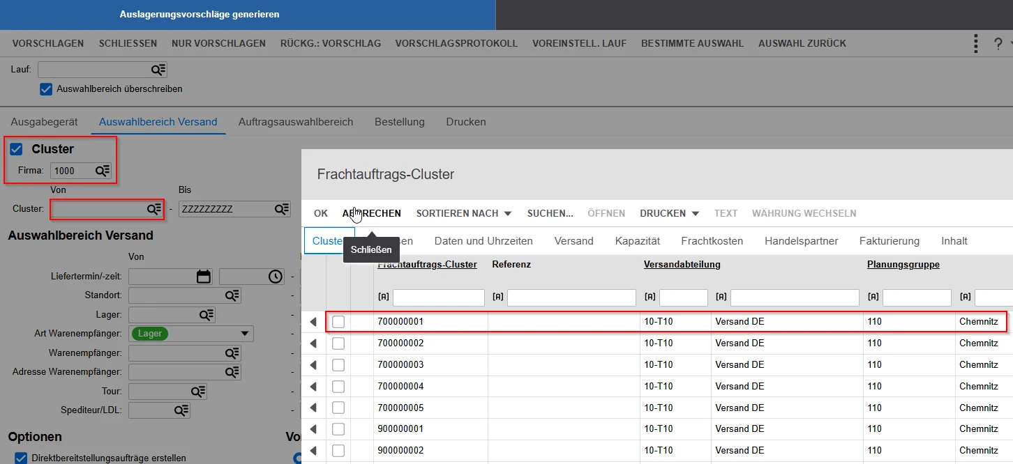Open lookup icon in Cluster Von field

point(154,209)
